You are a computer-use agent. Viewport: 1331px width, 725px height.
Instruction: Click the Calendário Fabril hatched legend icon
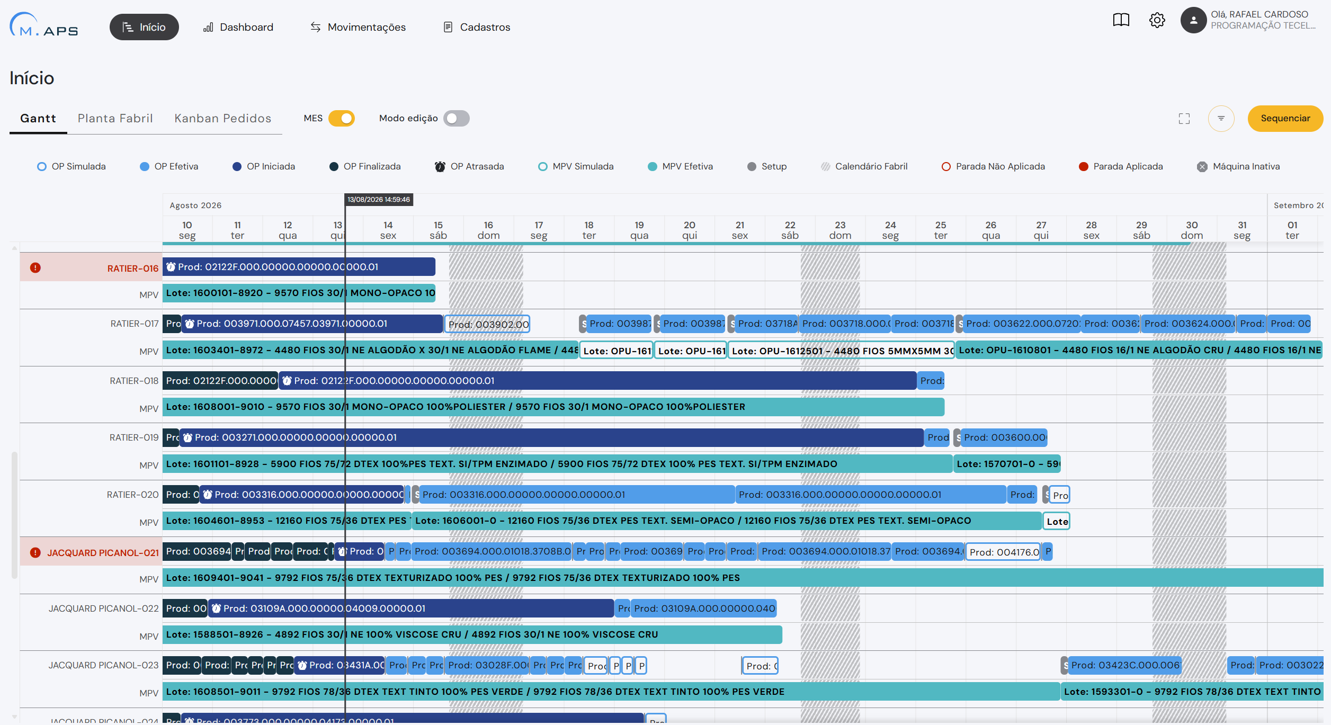825,166
